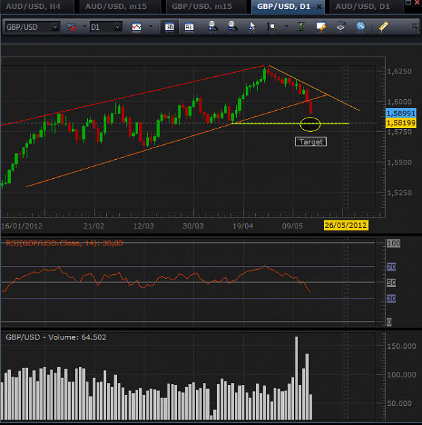
Task: Click the 21/02 date on time axis
Action: point(94,226)
